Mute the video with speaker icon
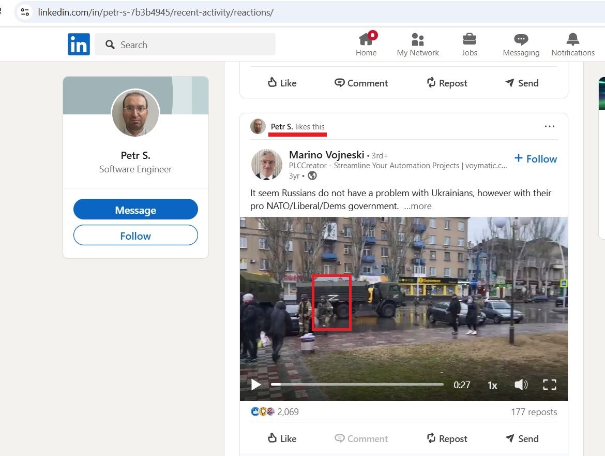The width and height of the screenshot is (605, 456). click(521, 385)
